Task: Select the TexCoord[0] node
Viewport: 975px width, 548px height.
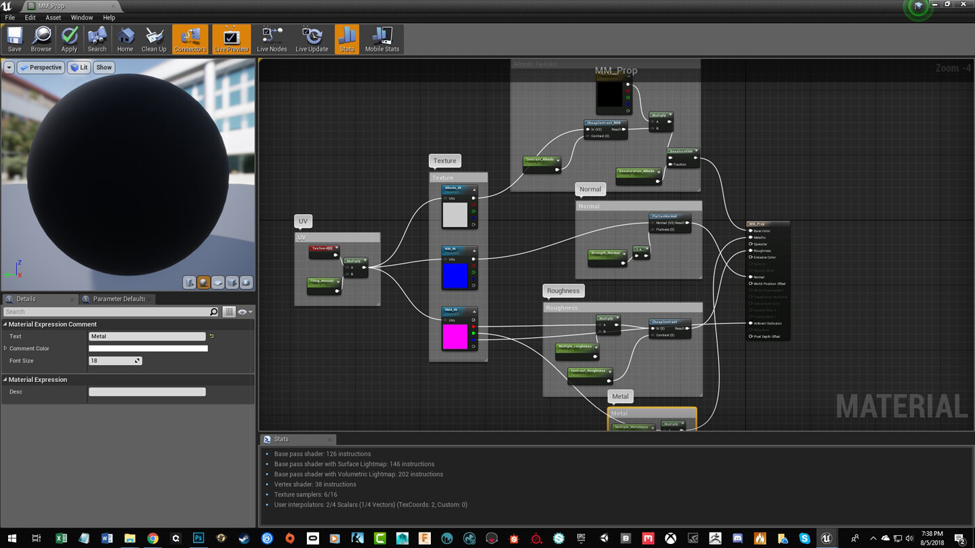Action: pos(325,251)
